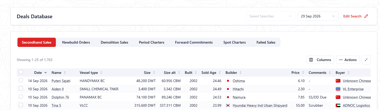Click the Comments column sort arrows
The image size is (380, 110).
tap(330, 73)
